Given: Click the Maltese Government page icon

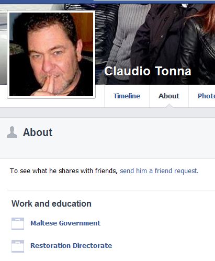Looking at the screenshot, I should 18,224.
